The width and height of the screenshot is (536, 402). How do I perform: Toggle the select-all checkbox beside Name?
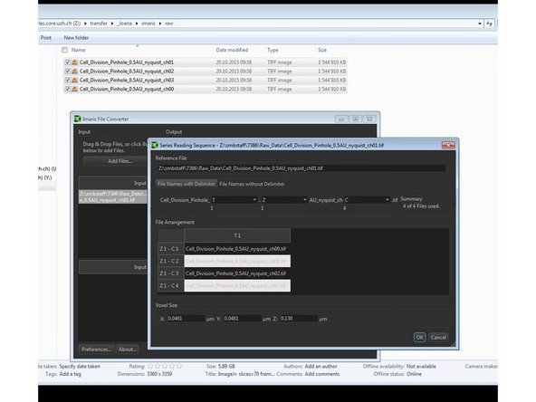(x=64, y=50)
